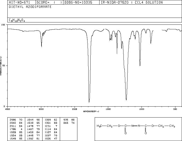Select peak value 2986 in table
Screen dimensions: 182x141
pos(13,120)
